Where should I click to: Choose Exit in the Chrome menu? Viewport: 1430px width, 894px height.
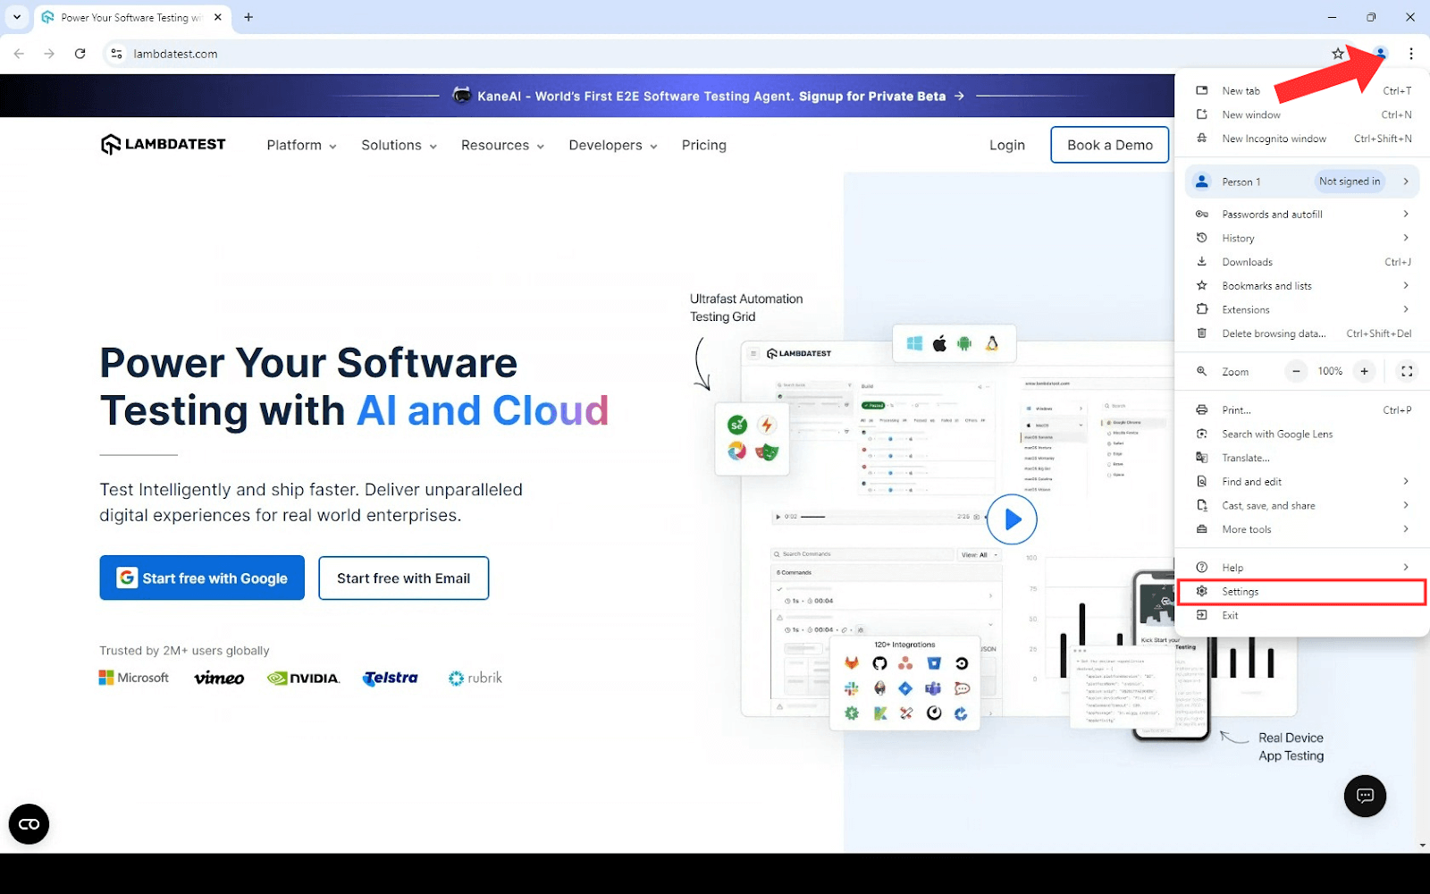point(1301,615)
